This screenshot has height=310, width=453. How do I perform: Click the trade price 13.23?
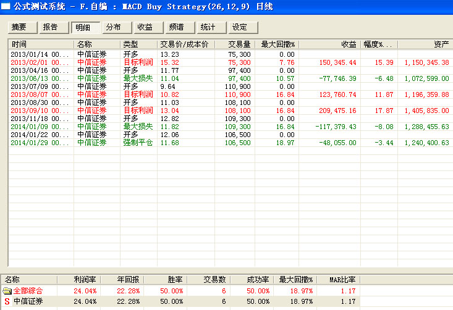169,54
